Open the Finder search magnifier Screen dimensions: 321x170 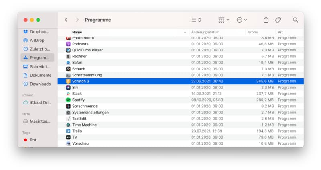point(295,20)
